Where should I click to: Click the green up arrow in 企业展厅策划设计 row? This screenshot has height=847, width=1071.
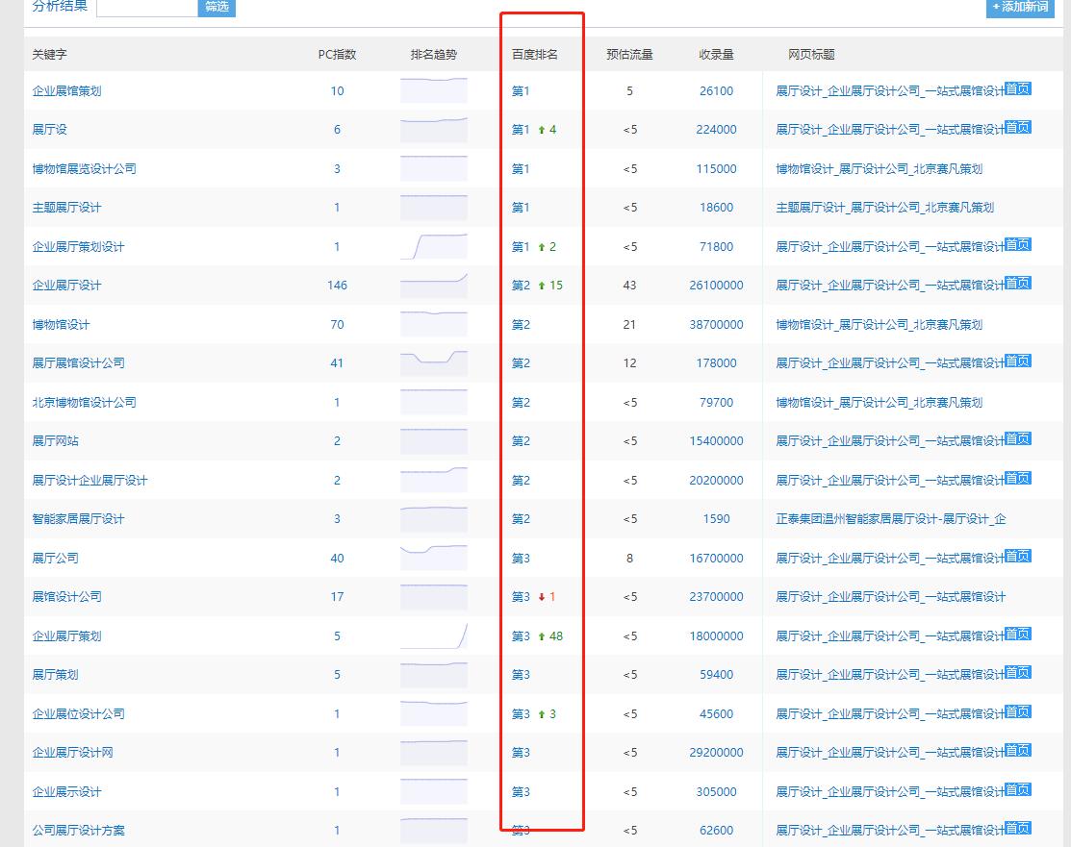(542, 247)
